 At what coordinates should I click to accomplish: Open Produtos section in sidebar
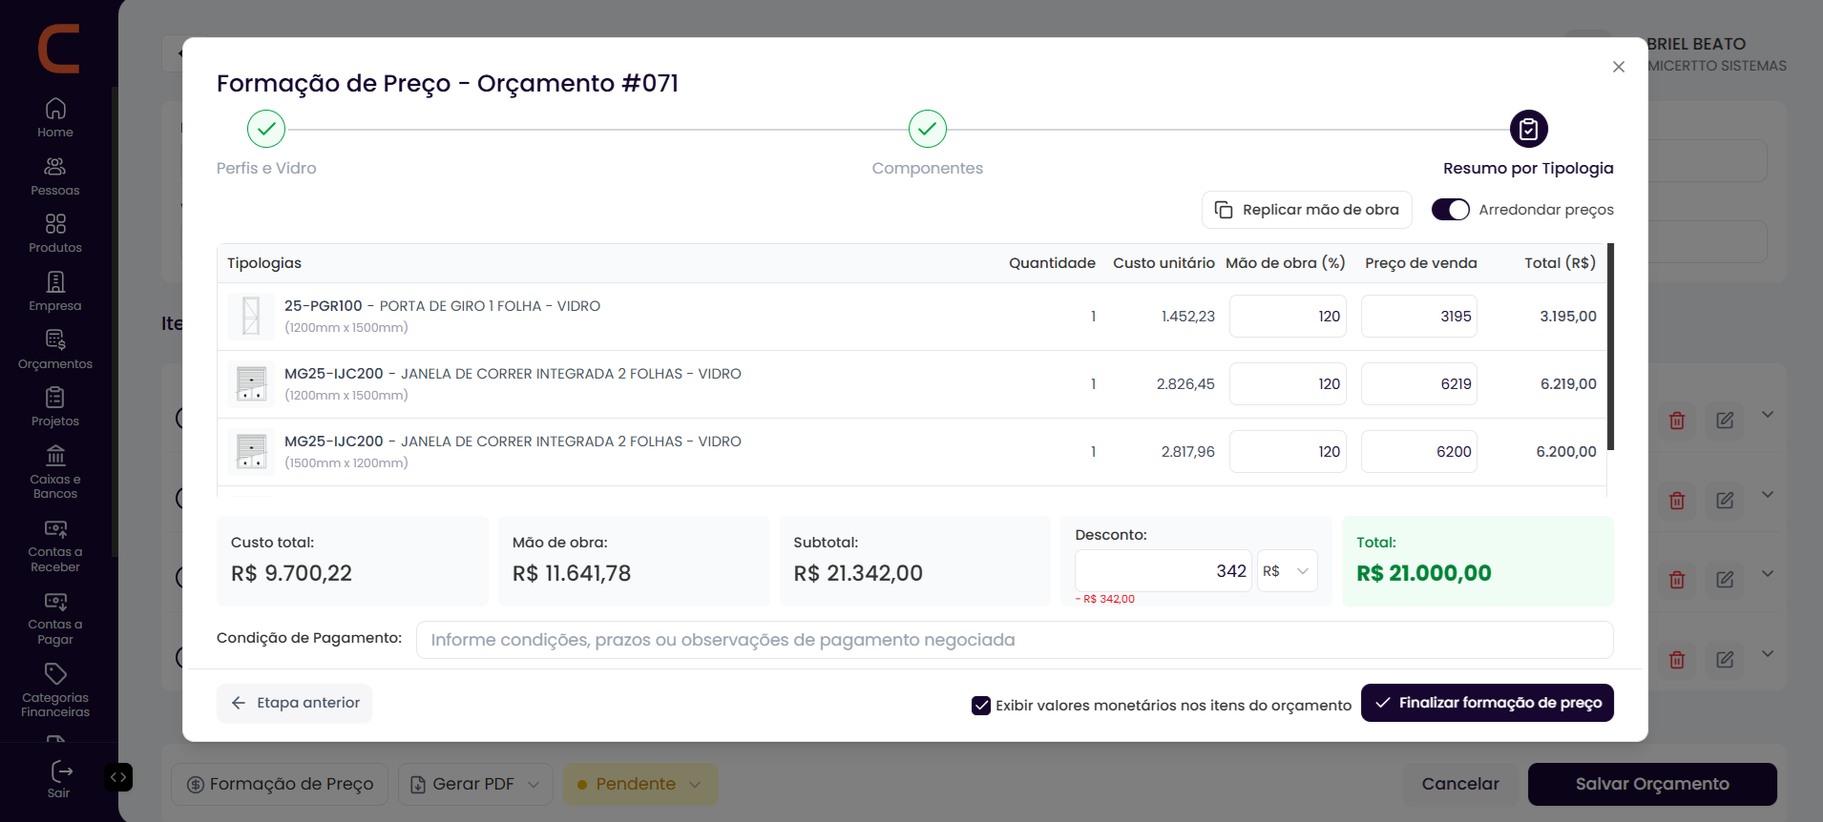55,234
